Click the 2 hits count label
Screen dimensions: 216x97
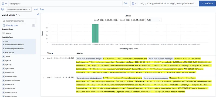pyautogui.click(x=128, y=16)
